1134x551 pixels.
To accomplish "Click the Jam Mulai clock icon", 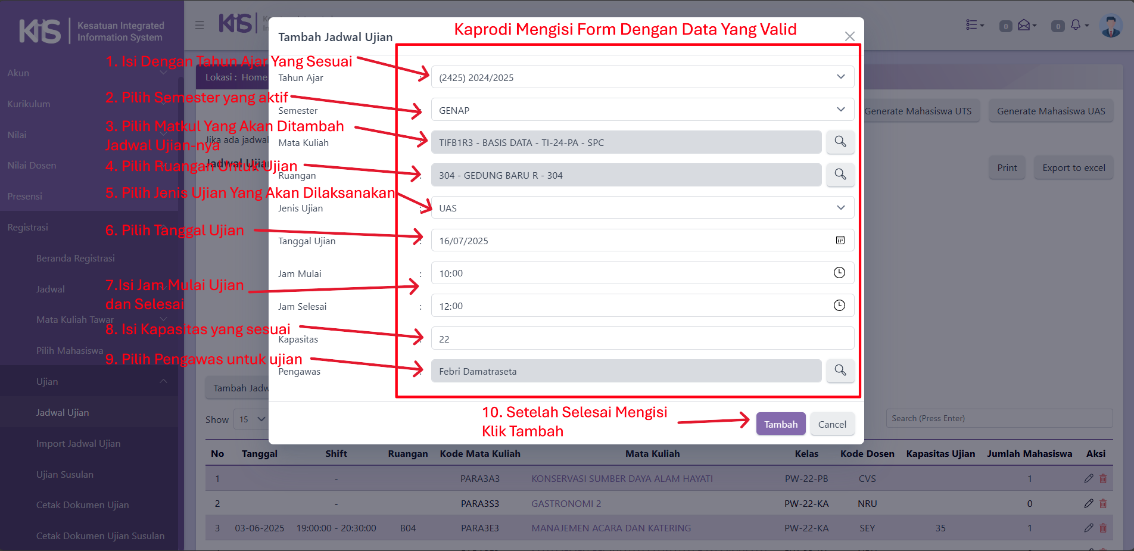I will (839, 273).
